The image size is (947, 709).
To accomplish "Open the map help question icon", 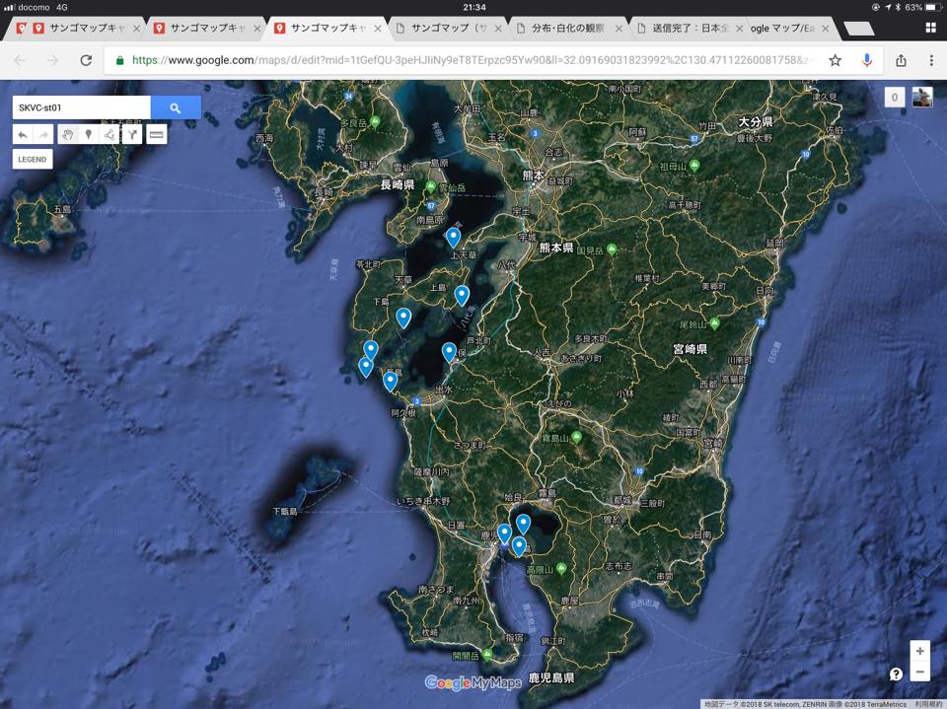I will pos(896,674).
